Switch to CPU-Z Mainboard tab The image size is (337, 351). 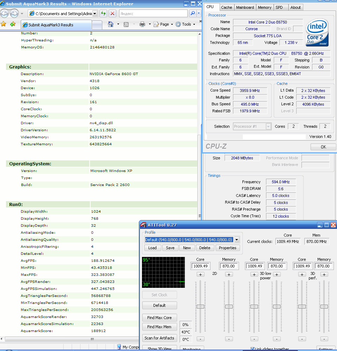pos(245,7)
